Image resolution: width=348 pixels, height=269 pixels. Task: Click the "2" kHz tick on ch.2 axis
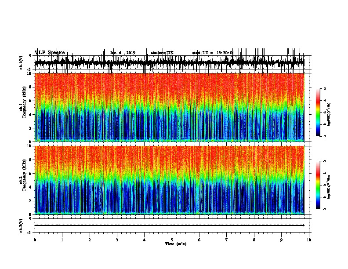[x=31, y=201]
